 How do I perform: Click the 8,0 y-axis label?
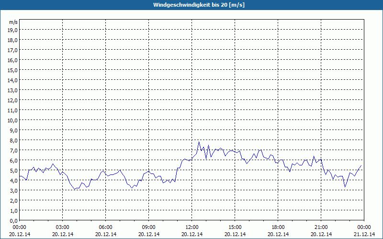click(14, 140)
